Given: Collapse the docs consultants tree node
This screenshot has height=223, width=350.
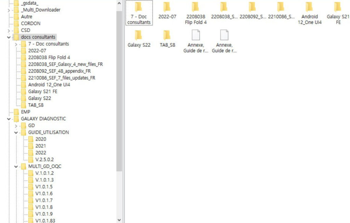Looking at the screenshot, I should (9, 37).
